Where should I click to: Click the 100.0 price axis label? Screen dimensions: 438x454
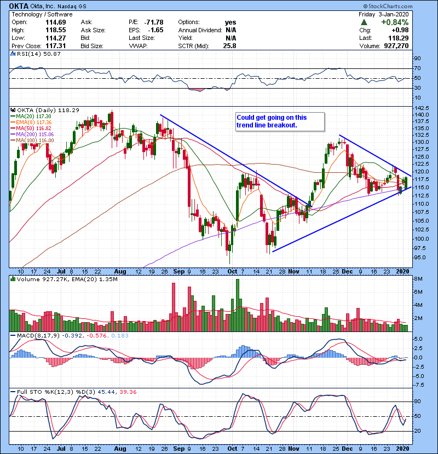click(x=422, y=239)
